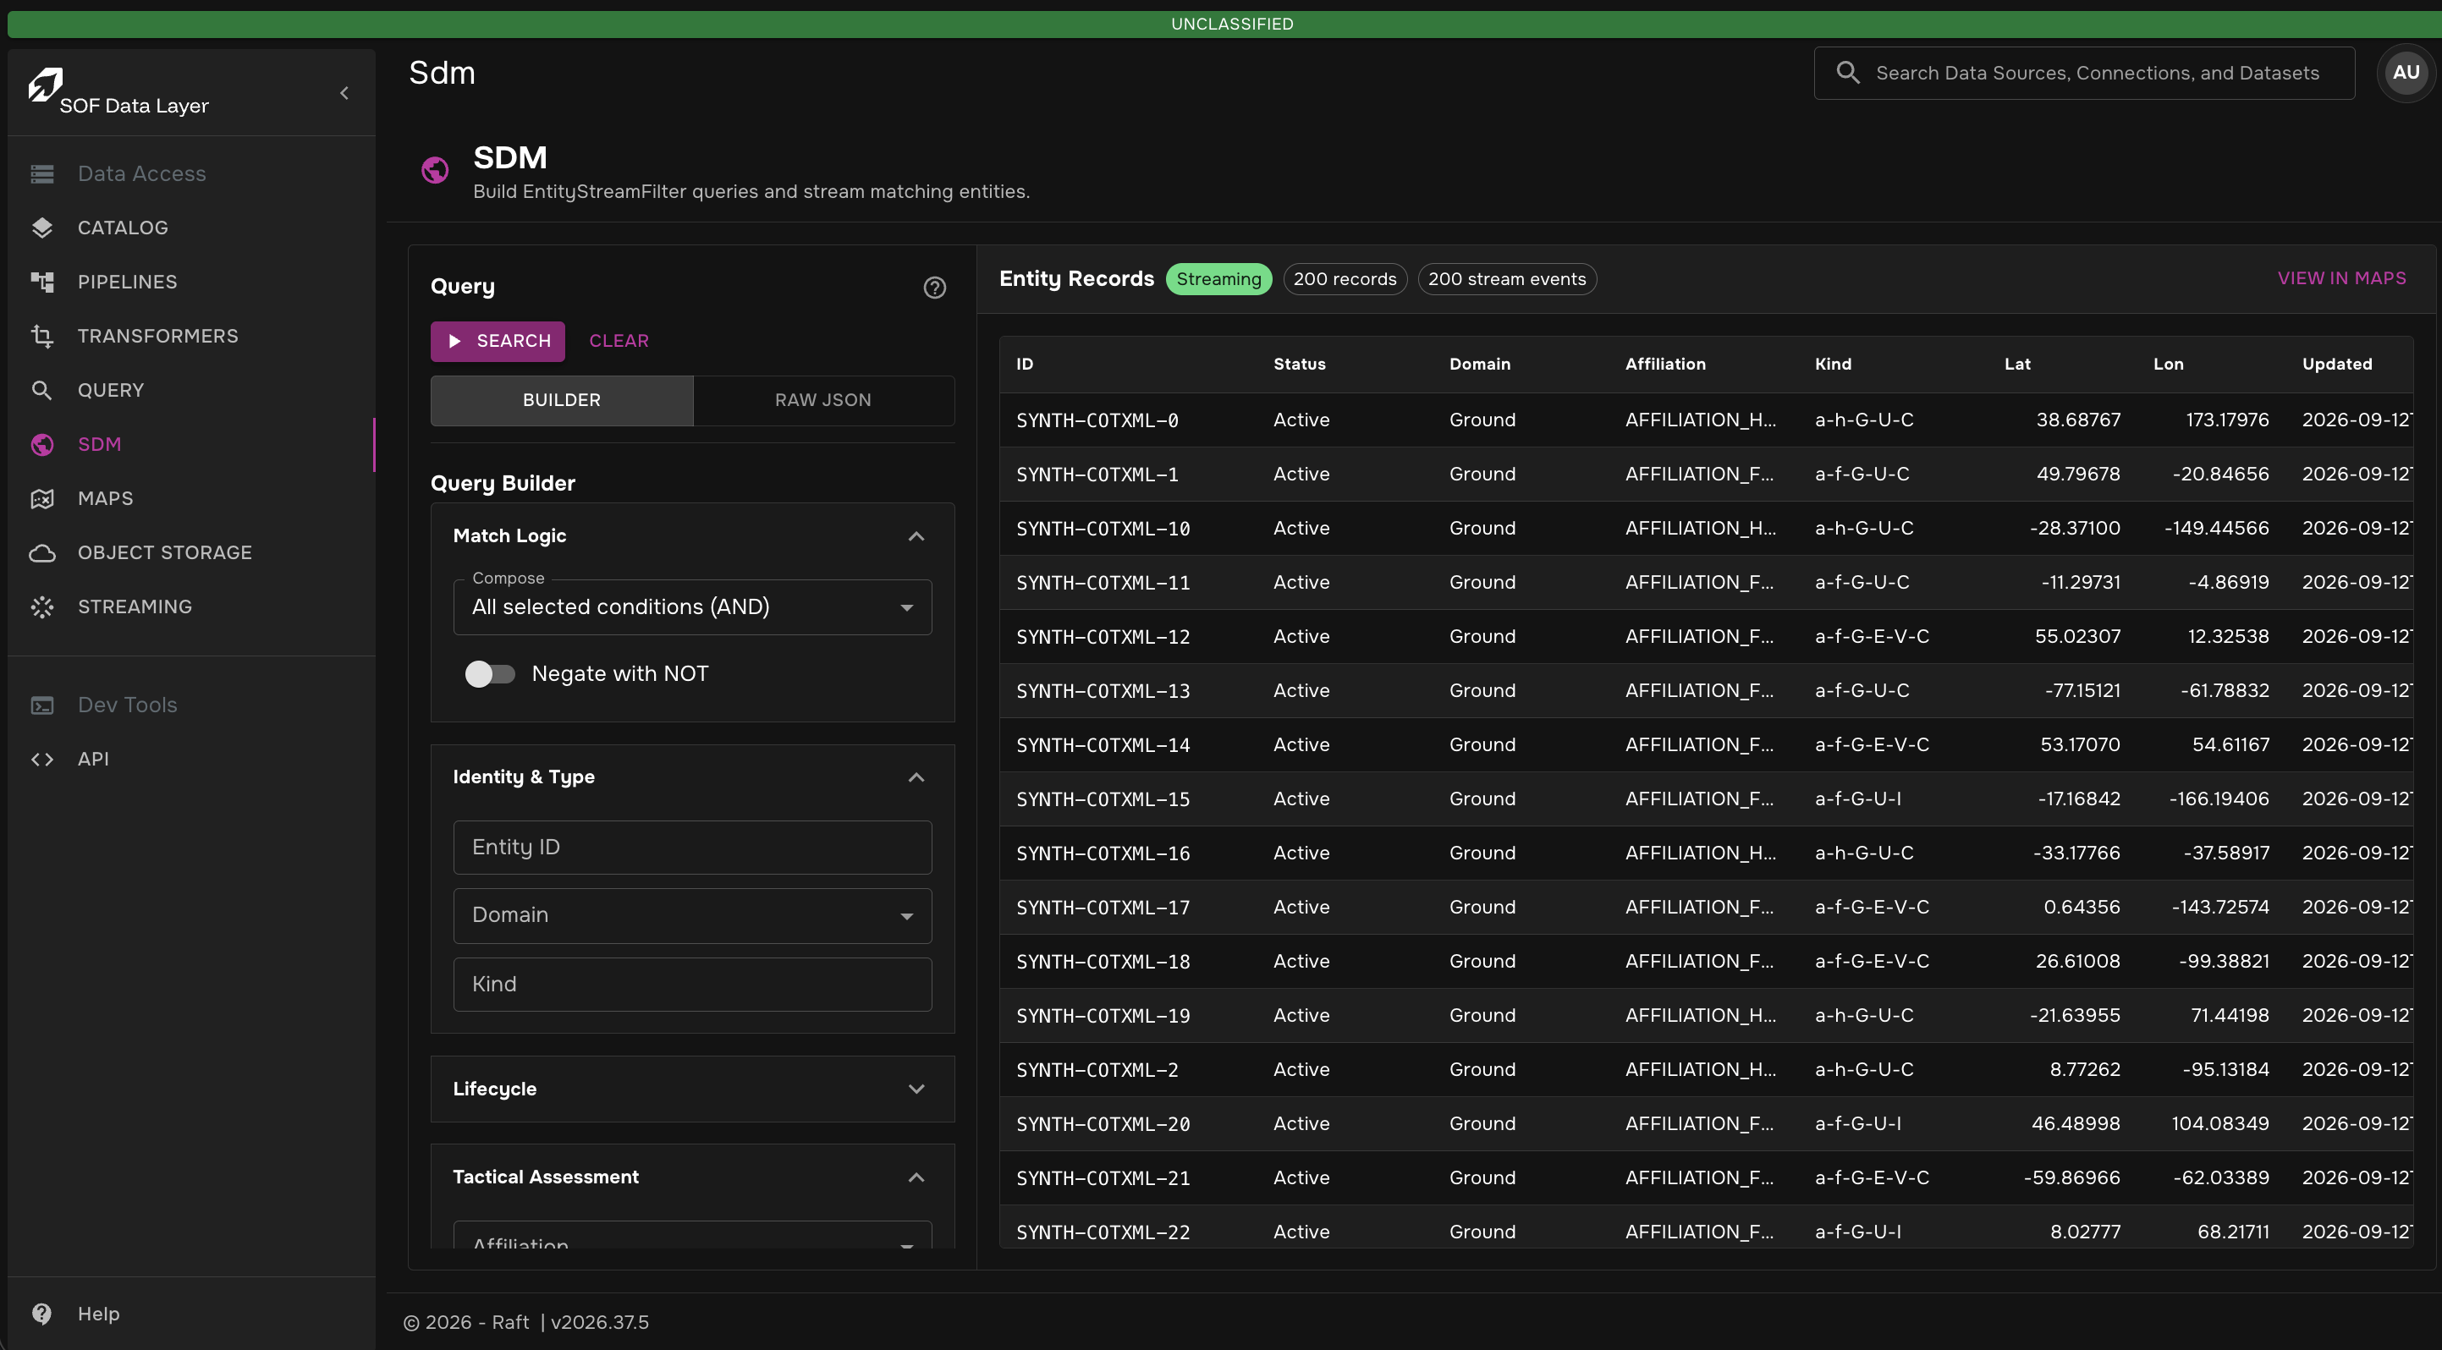Viewport: 2442px width, 1350px height.
Task: Collapse the Tactical Assessment section
Action: 916,1177
